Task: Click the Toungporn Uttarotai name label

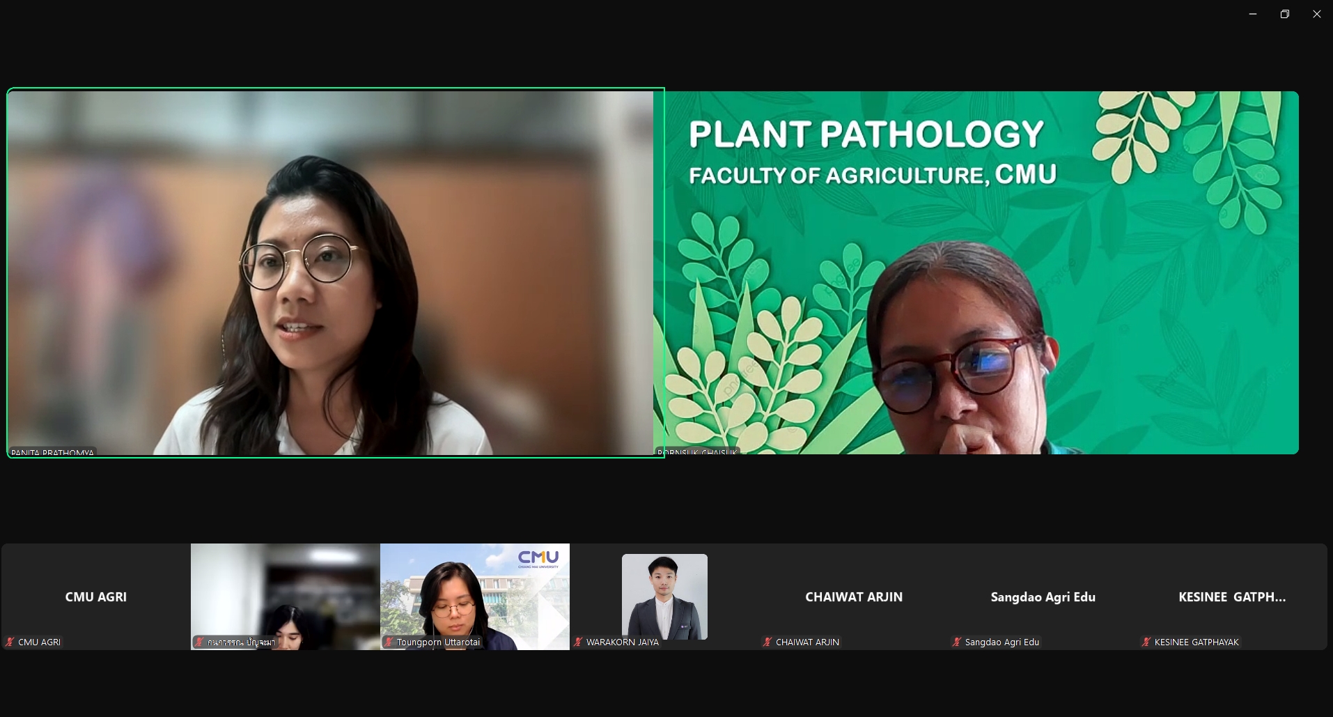Action: (x=438, y=642)
